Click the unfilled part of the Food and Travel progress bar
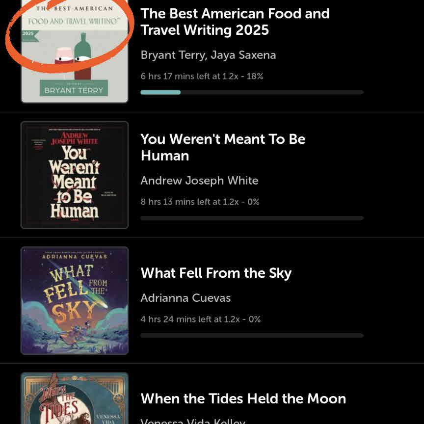424x424 pixels. point(272,92)
